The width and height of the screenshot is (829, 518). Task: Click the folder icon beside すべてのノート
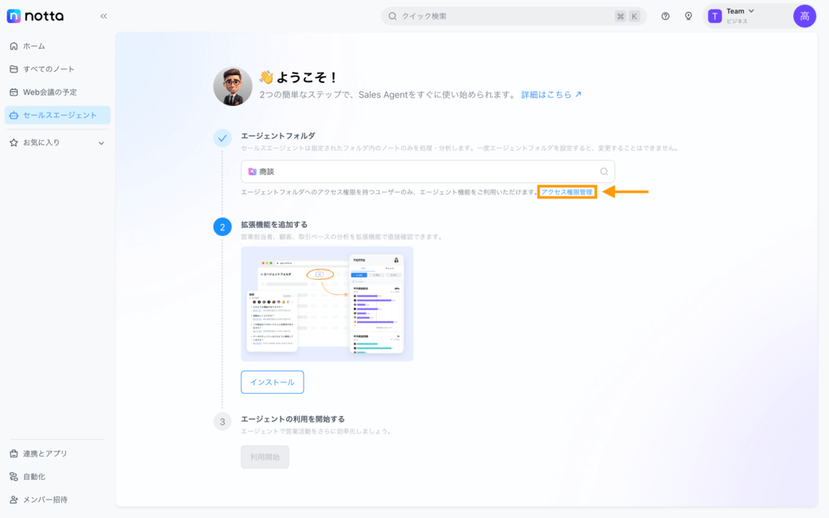coord(14,69)
